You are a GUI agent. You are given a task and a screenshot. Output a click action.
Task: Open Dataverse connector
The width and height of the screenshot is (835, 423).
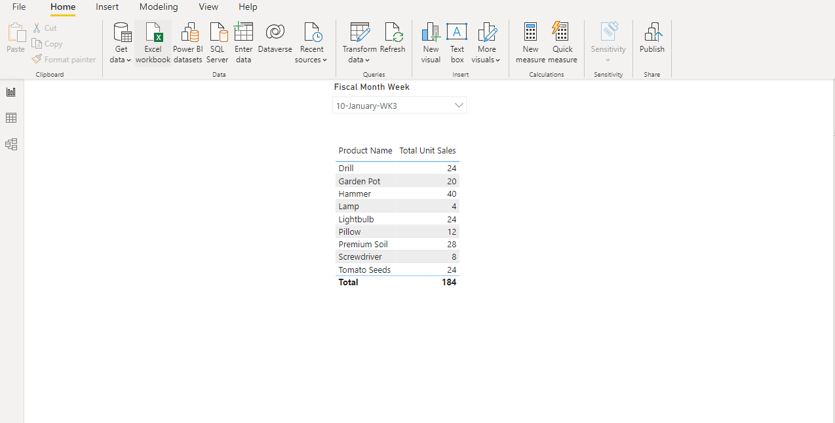pos(275,38)
